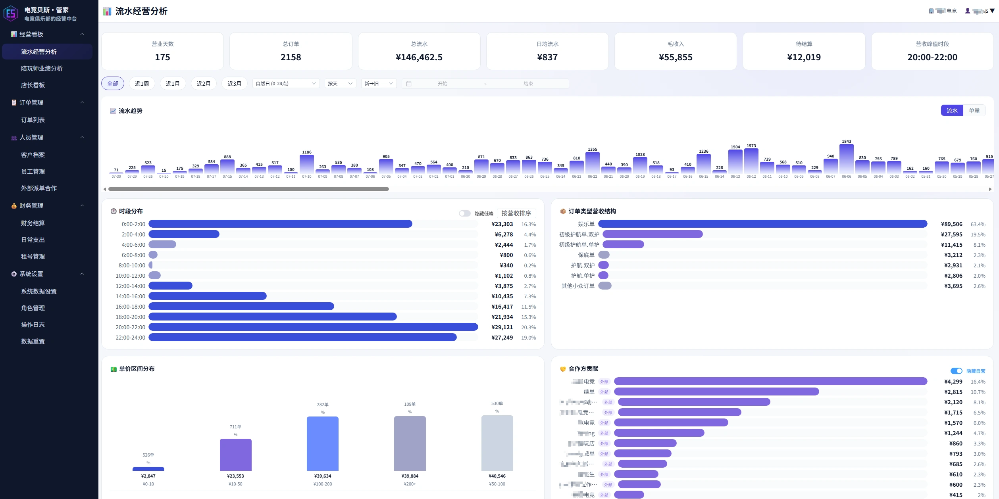The height and width of the screenshot is (499, 999).
Task: Click the 按营收排序 button
Action: (x=516, y=213)
